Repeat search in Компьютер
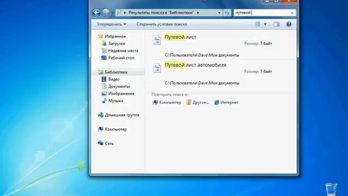Image resolution: width=348 pixels, height=196 pixels. tap(167, 102)
